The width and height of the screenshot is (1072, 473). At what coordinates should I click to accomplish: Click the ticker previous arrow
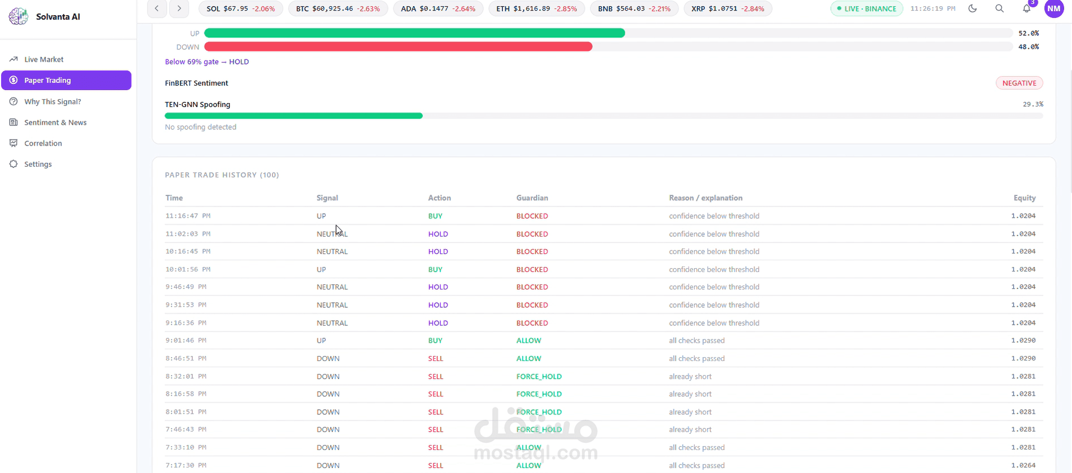click(x=157, y=8)
